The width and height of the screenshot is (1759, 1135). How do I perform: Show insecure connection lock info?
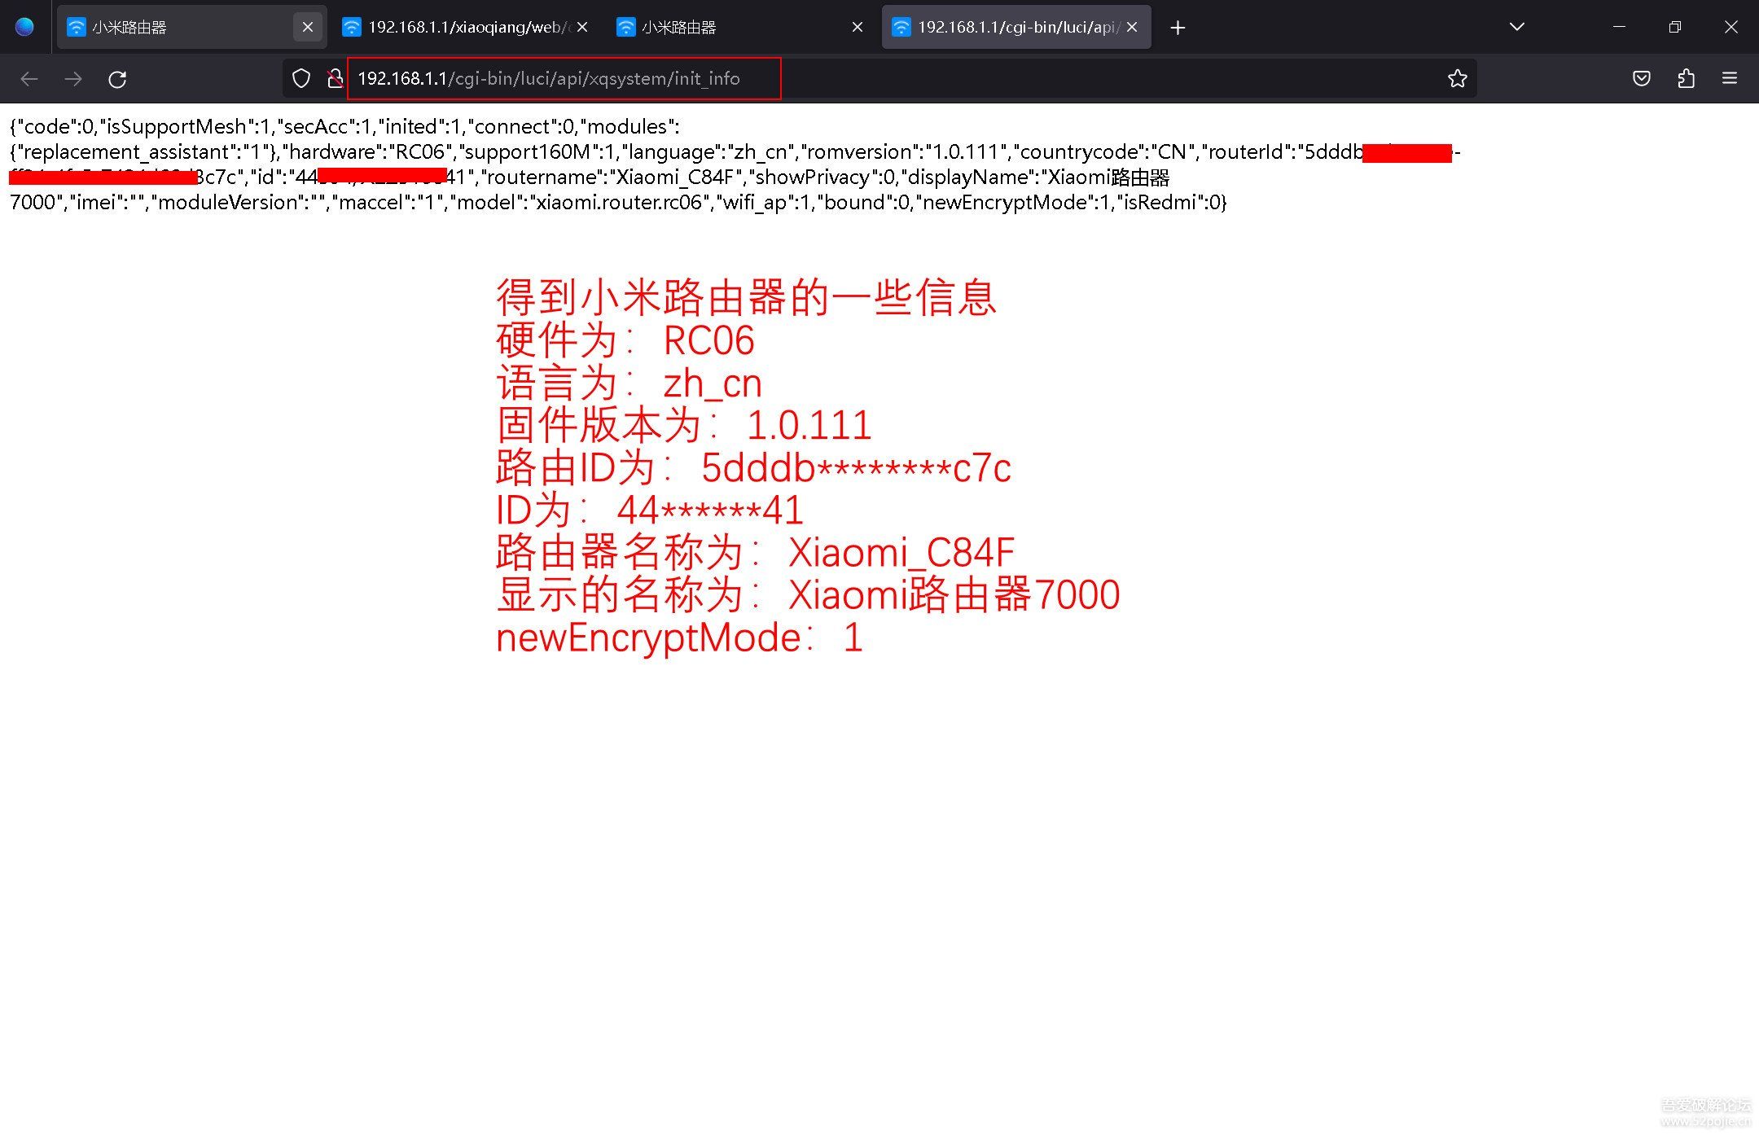334,78
